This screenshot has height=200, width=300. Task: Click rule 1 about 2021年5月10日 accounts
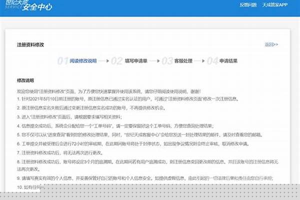point(128,99)
